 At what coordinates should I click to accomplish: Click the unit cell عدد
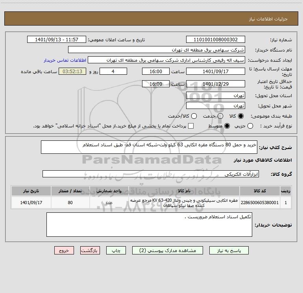pos(109,203)
